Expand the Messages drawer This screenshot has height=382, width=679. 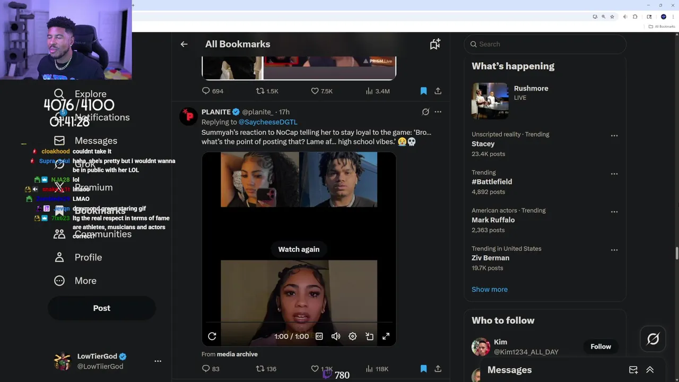(650, 370)
